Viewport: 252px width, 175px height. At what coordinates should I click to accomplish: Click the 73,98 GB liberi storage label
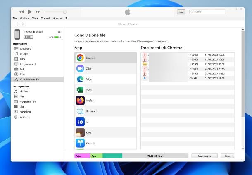pos(155,156)
